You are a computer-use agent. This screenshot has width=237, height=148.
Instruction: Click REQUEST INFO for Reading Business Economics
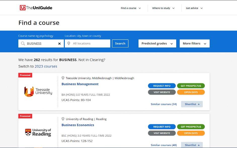point(162,127)
